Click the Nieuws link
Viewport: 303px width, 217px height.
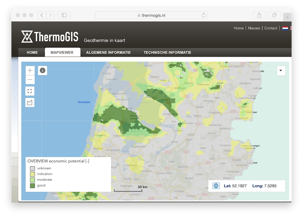click(x=254, y=28)
